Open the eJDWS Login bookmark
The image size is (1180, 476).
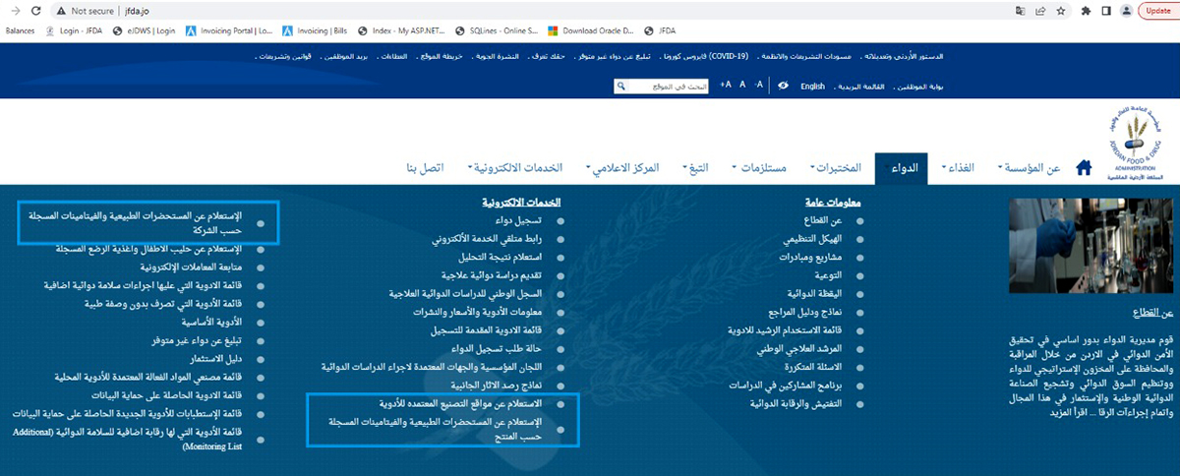click(144, 30)
